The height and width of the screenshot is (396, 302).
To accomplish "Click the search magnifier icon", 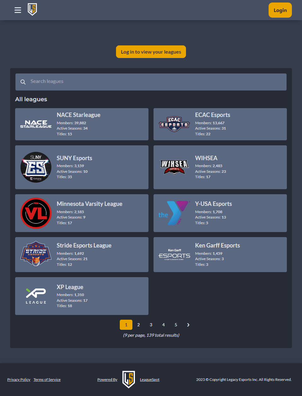I will 23,82.
